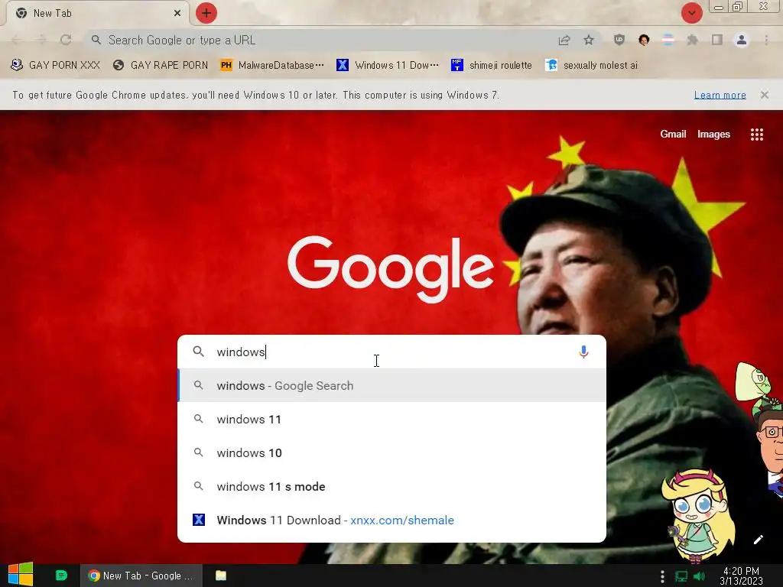Select the windows - Google Search suggestion
Image resolution: width=783 pixels, height=587 pixels.
pos(392,385)
